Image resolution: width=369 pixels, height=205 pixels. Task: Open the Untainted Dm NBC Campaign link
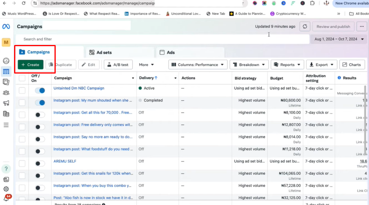tap(79, 88)
